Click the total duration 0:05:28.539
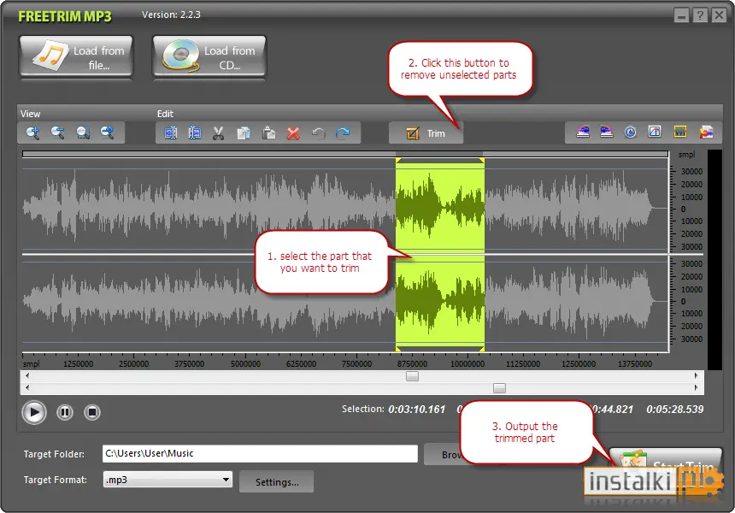Image resolution: width=735 pixels, height=513 pixels. click(x=675, y=410)
